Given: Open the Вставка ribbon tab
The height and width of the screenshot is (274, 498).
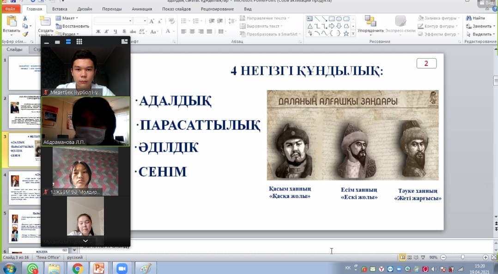Looking at the screenshot, I should coord(60,9).
